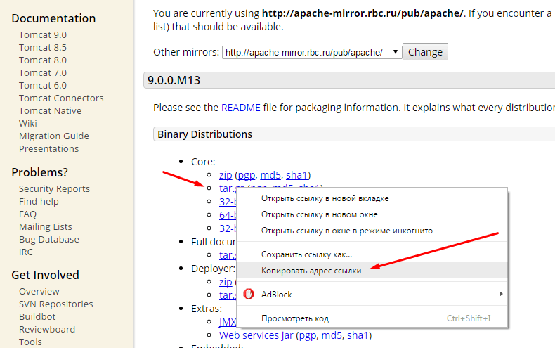
Task: Click the Deployer tar link
Action: [x=228, y=295]
